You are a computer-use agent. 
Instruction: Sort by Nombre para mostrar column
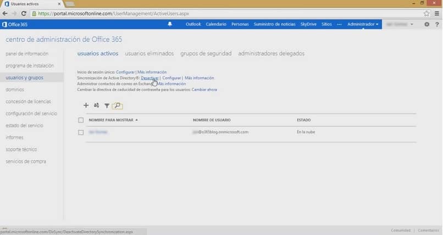pyautogui.click(x=113, y=120)
